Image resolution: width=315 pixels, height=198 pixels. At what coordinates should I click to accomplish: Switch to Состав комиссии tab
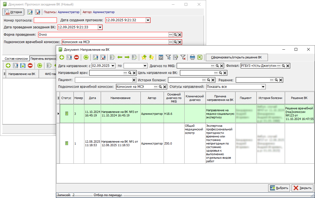[16, 59]
